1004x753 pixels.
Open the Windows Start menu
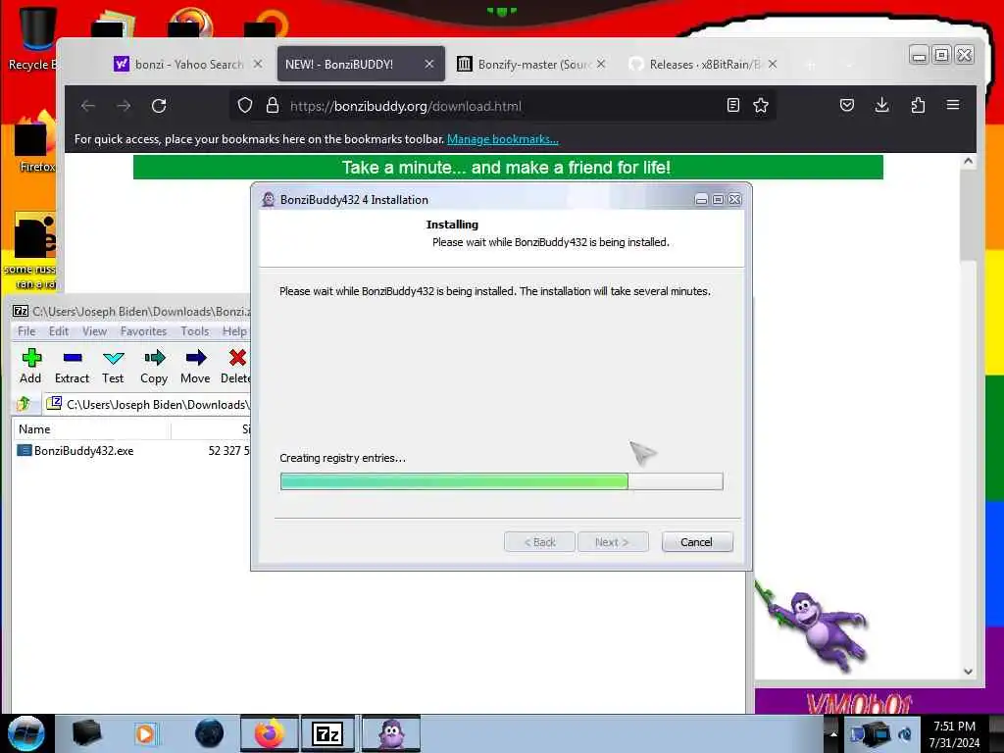coord(25,733)
